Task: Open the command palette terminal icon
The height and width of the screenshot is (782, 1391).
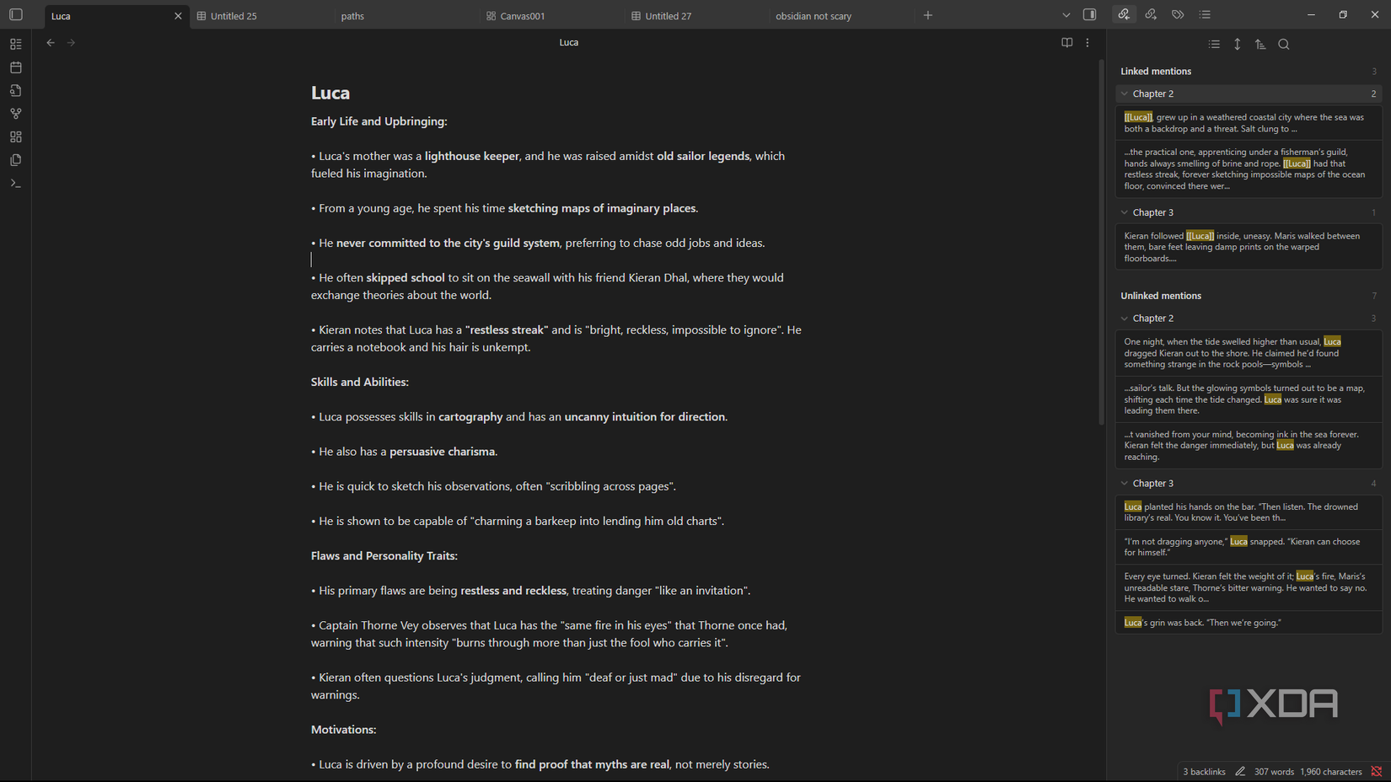Action: pos(16,183)
